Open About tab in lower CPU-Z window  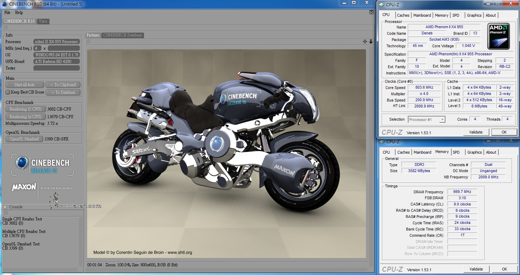pos(491,152)
